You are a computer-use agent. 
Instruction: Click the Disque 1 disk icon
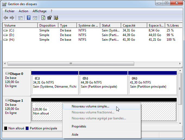tap(8, 100)
